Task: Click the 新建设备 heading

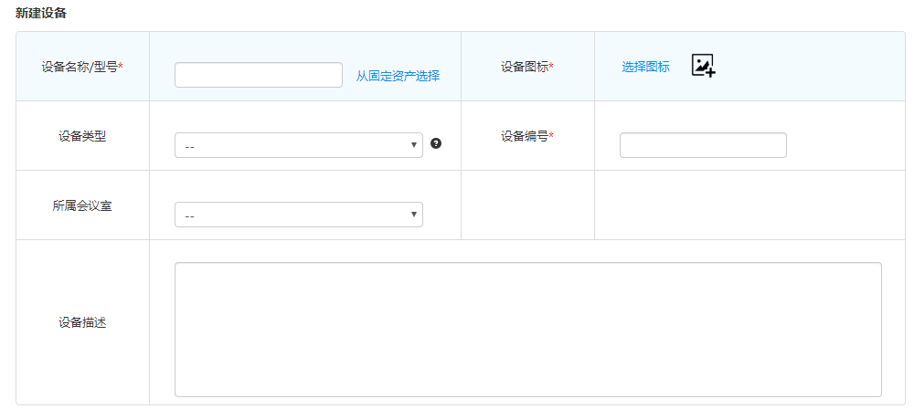Action: (x=41, y=14)
